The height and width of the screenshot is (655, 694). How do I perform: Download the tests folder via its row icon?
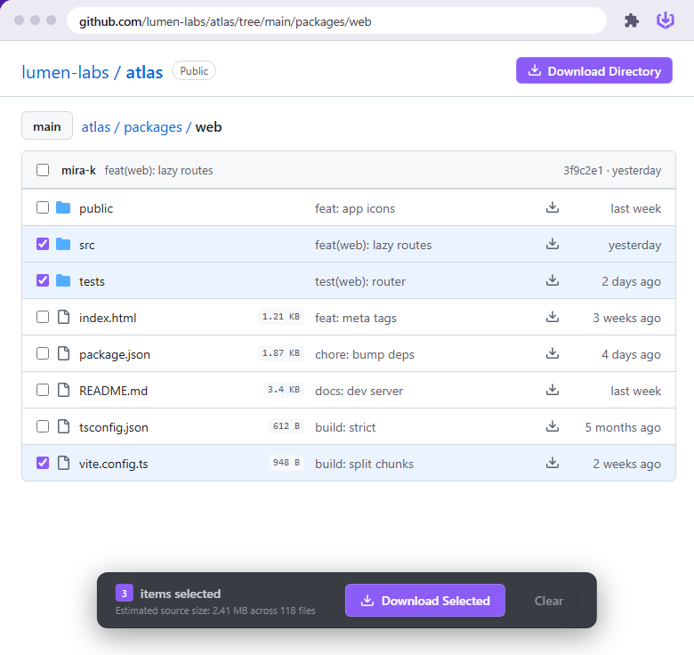[x=552, y=280]
